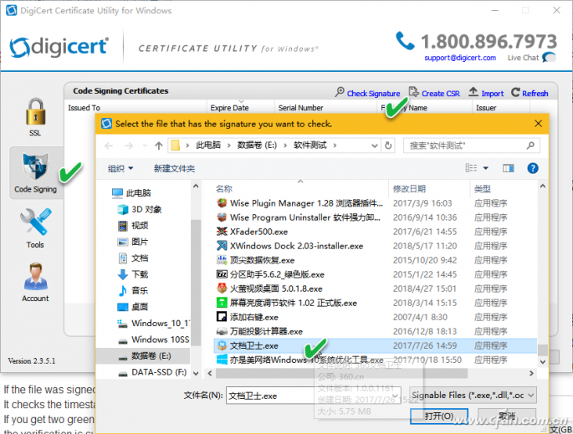Screen dimensions: 573x434
Task: Open the view options dropdown arrow
Action: click(484, 168)
